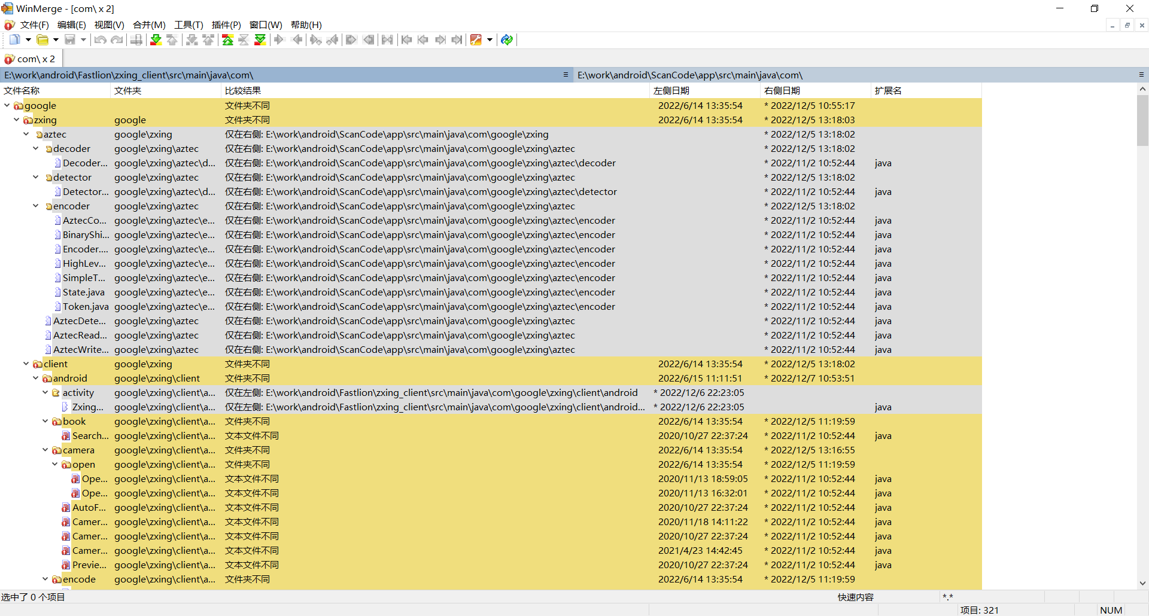The width and height of the screenshot is (1149, 616).
Task: Click the Save toolbar icon
Action: click(x=70, y=39)
